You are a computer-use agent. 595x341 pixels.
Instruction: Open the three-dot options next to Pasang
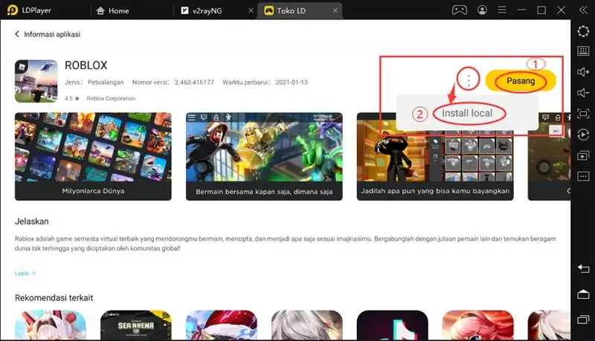pos(469,80)
